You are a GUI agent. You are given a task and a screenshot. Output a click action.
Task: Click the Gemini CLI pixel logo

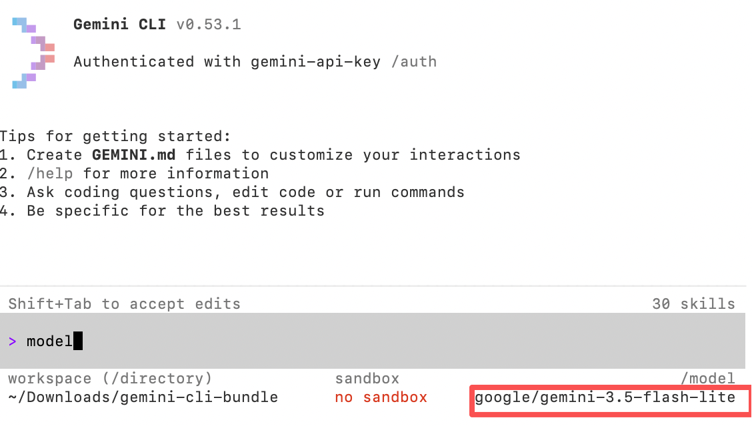[33, 53]
